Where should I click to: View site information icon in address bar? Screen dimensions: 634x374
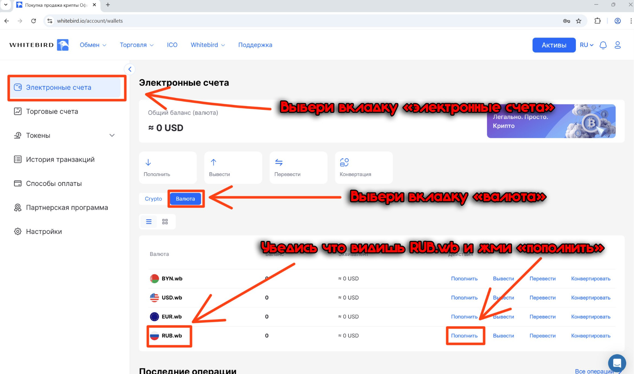click(x=50, y=21)
